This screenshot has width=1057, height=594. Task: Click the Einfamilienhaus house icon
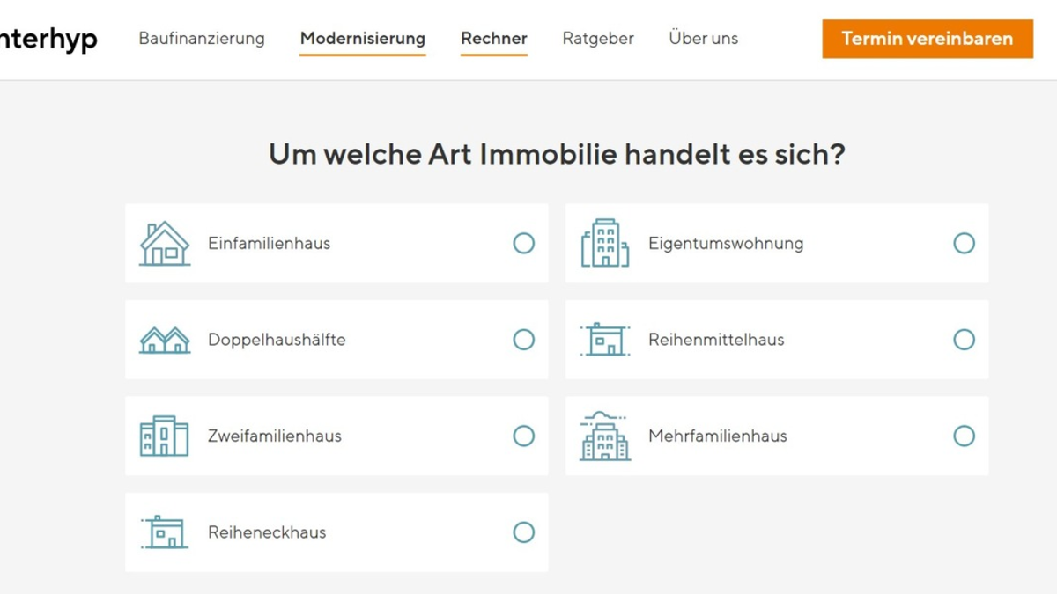click(164, 244)
